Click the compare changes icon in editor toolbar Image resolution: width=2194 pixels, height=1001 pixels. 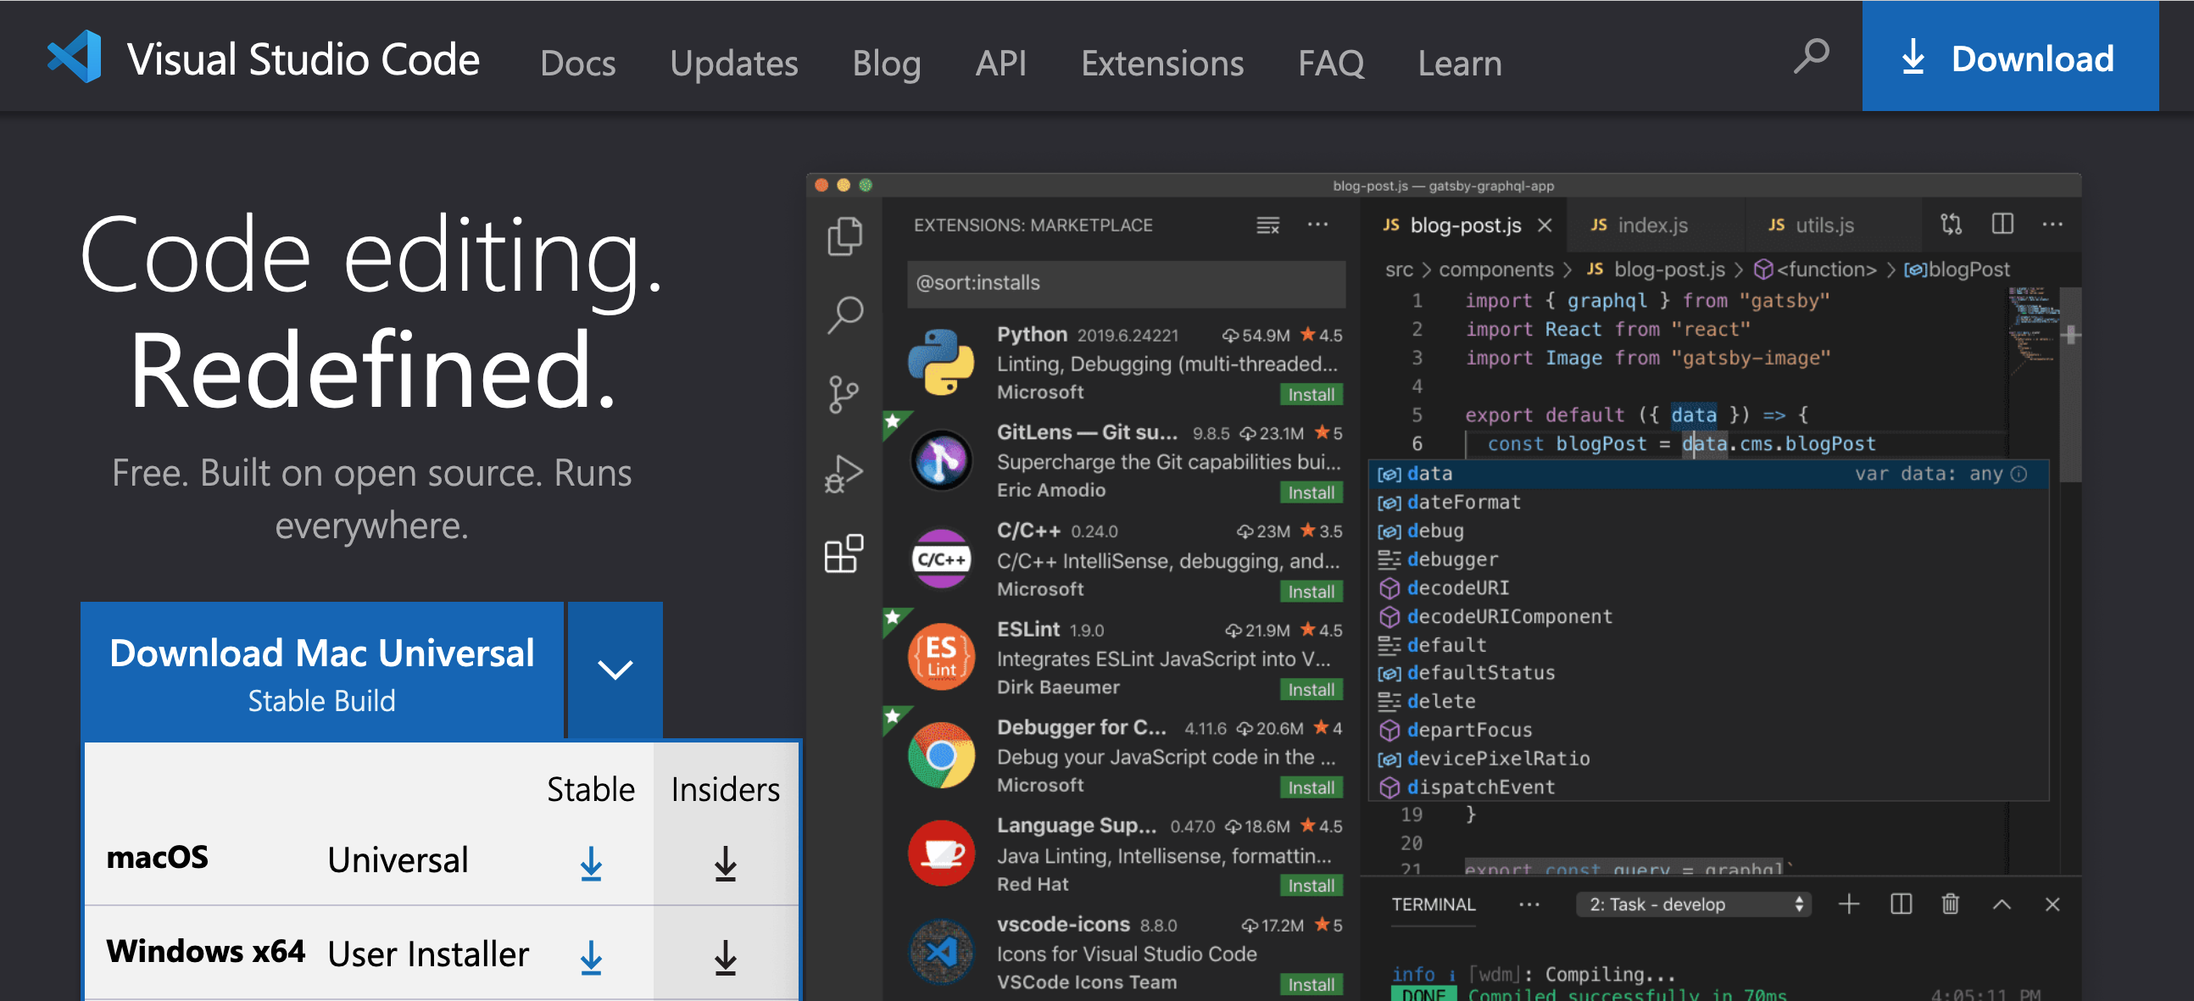[x=1952, y=224]
